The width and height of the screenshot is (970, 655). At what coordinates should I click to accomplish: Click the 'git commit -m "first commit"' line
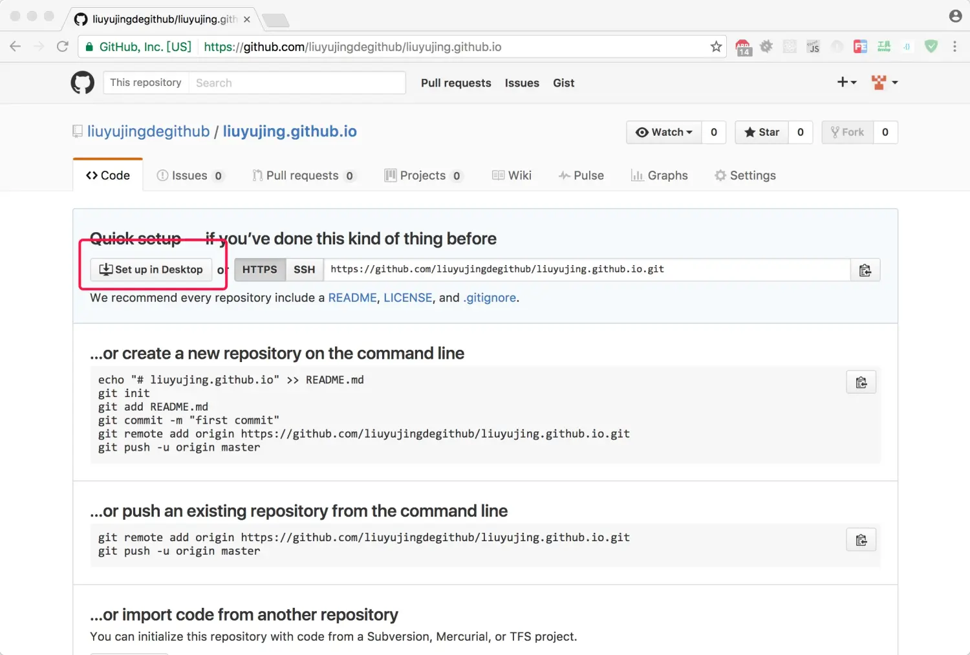tap(189, 420)
